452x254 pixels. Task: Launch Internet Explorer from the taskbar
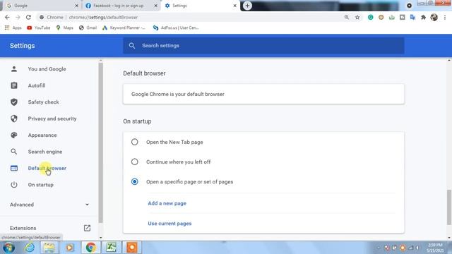coord(30,248)
